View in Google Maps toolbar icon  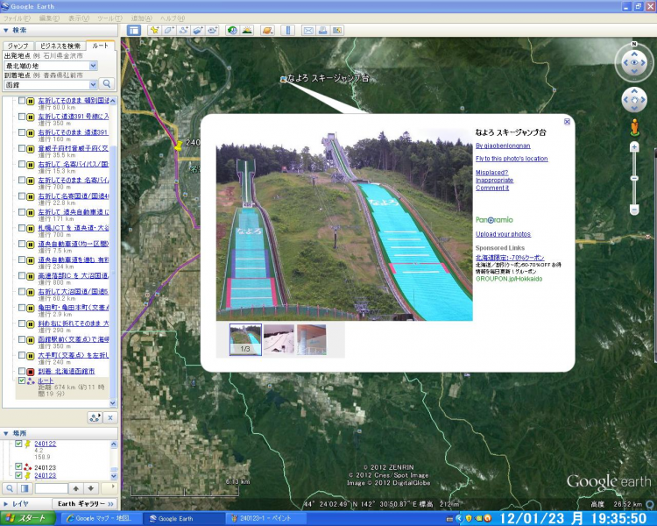337,30
